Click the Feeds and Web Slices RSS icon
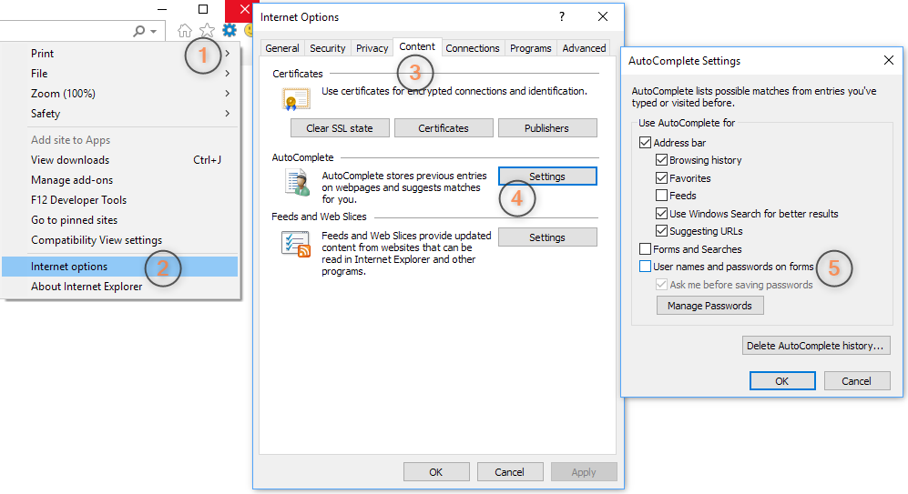Screen dimensions: 908x494 296,244
